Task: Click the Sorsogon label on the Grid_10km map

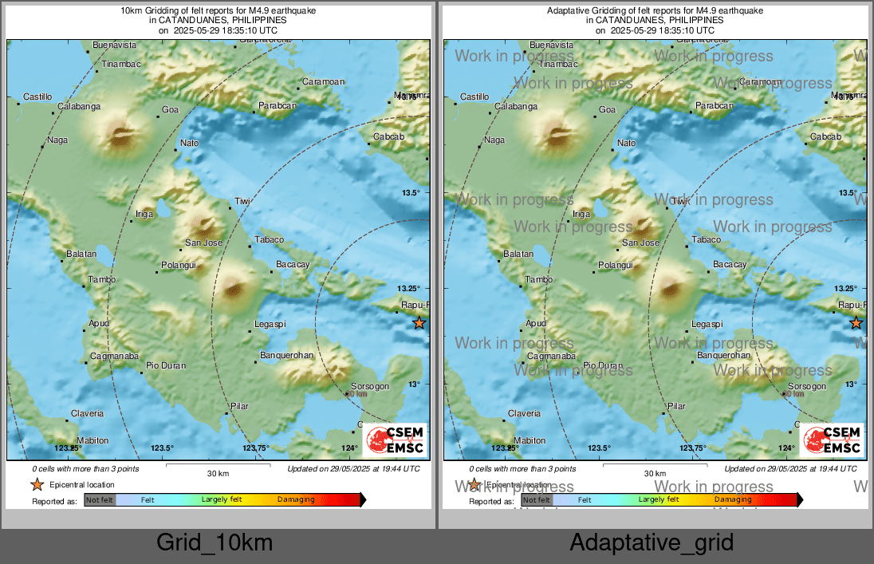Action: click(369, 386)
